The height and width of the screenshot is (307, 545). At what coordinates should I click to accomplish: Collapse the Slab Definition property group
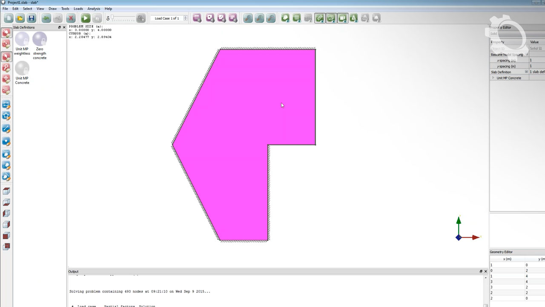coord(526,72)
